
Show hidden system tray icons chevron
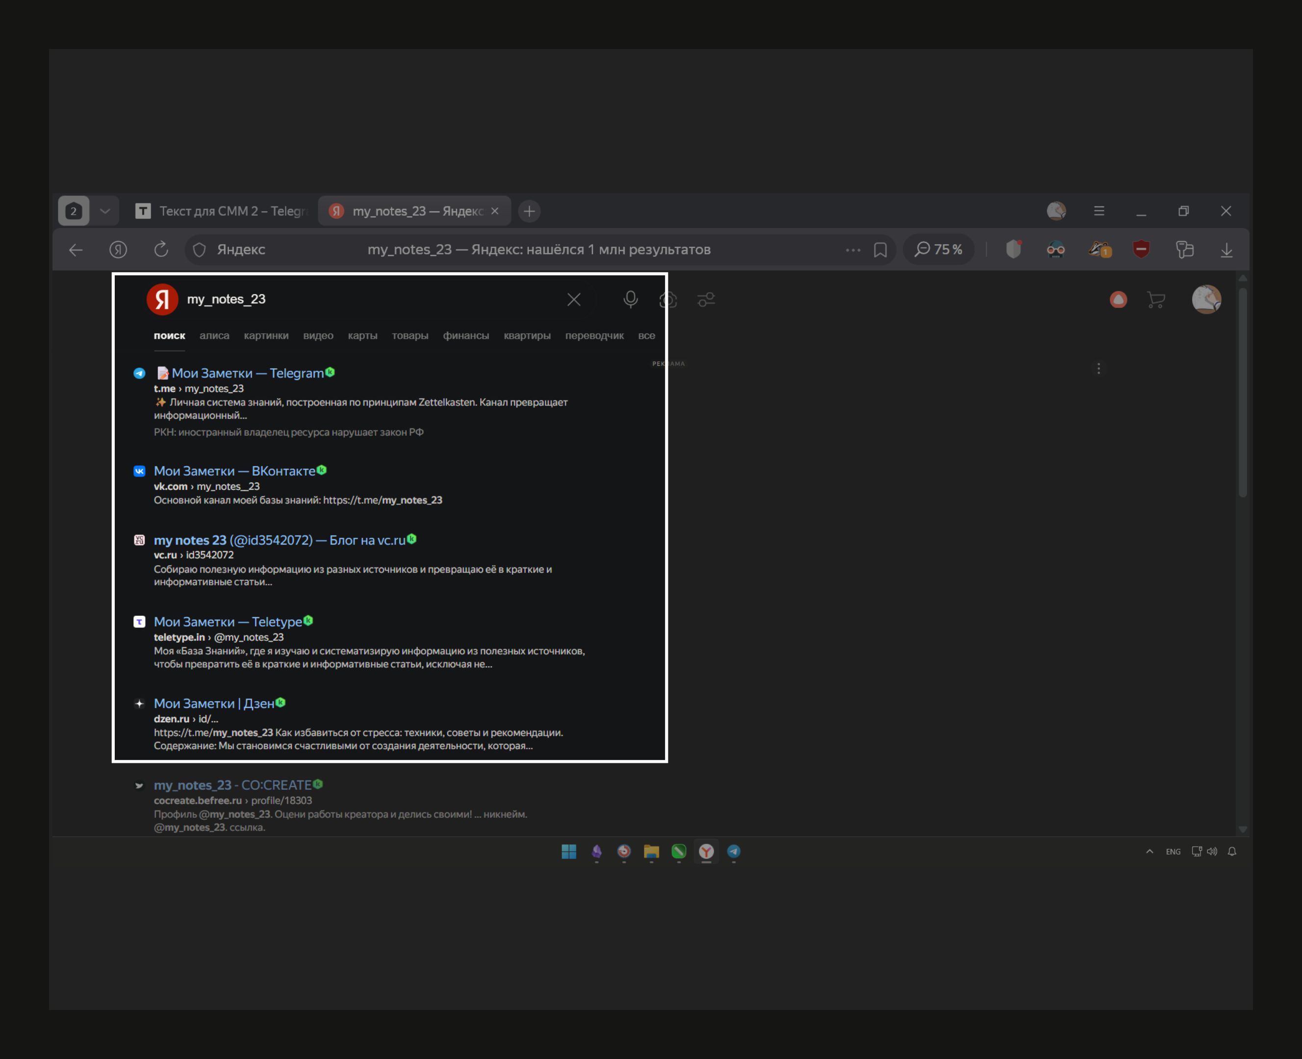pyautogui.click(x=1149, y=851)
